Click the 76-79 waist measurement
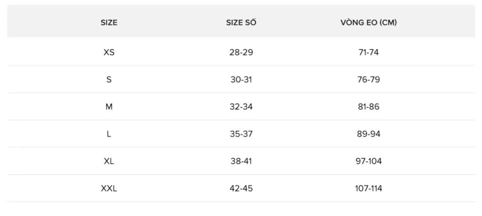The height and width of the screenshot is (216, 482). [369, 80]
